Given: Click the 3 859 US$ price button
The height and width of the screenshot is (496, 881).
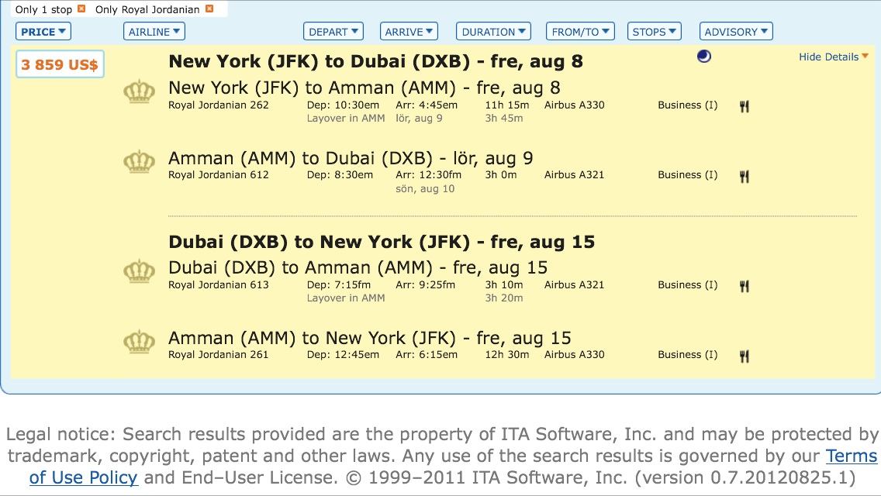Looking at the screenshot, I should (60, 65).
